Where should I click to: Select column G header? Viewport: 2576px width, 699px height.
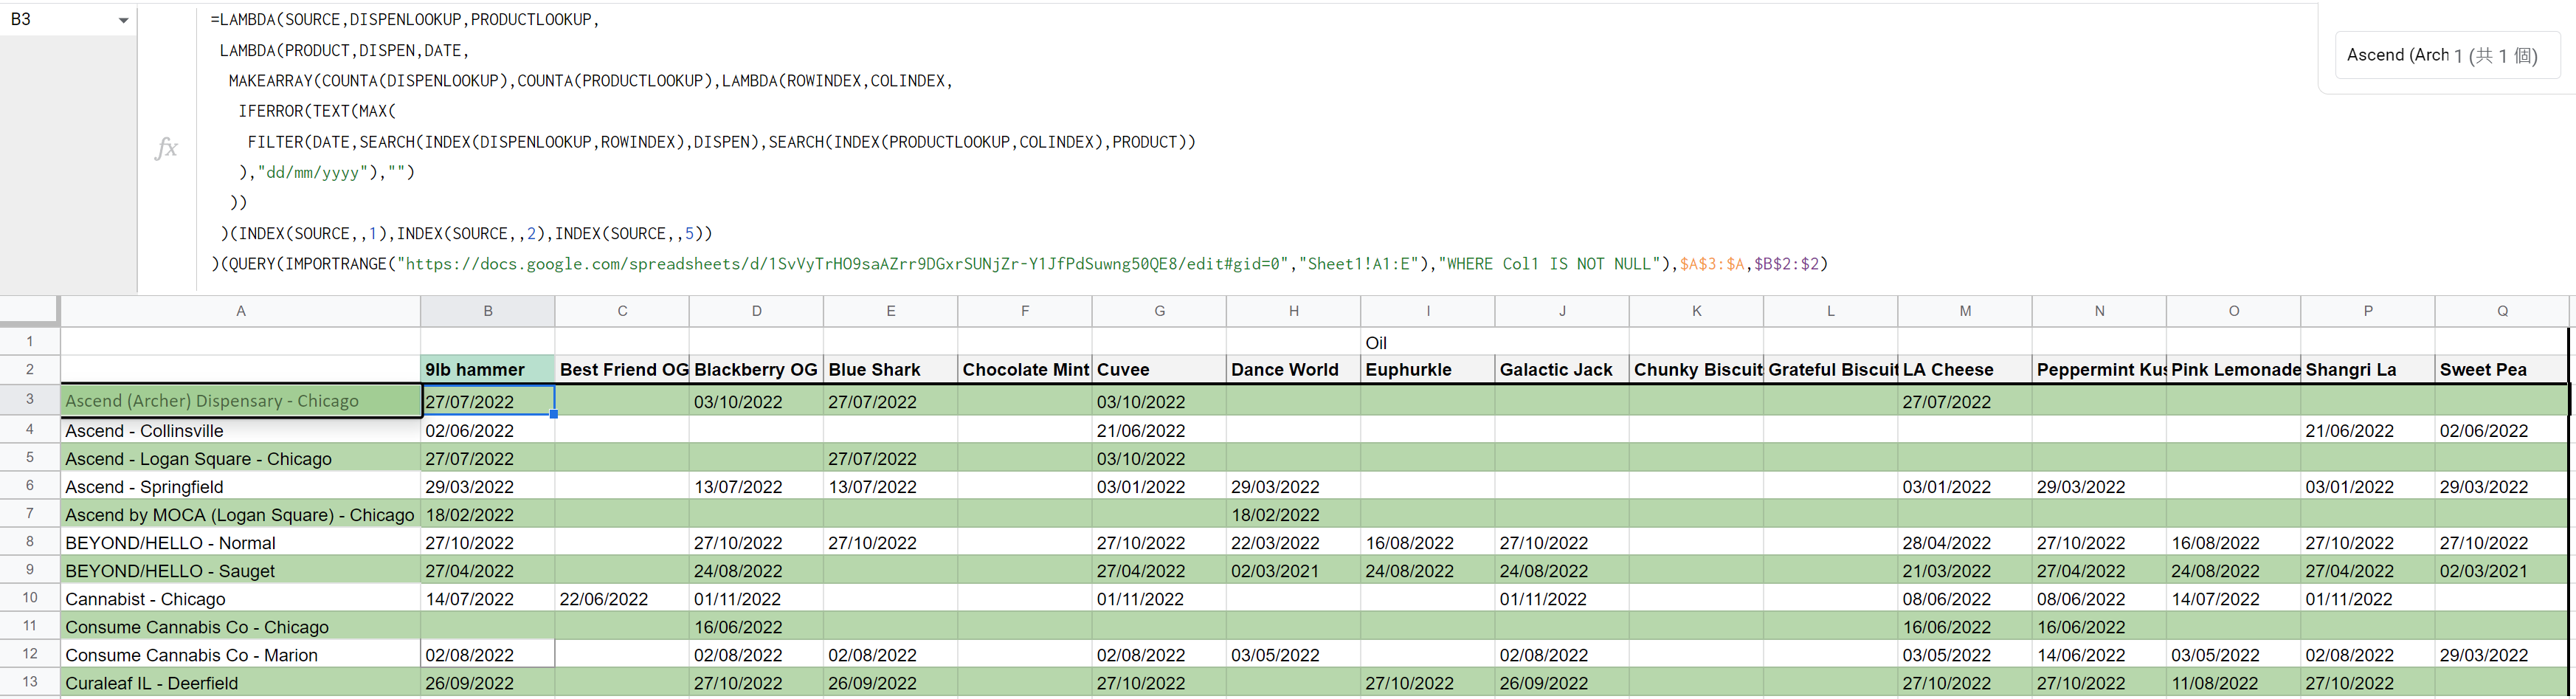click(1159, 311)
